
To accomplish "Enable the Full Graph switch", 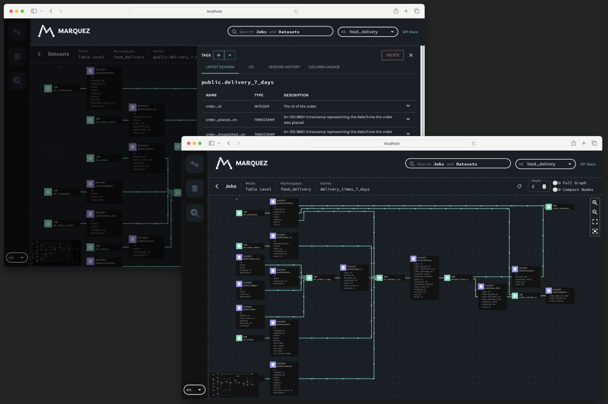I will (557, 183).
